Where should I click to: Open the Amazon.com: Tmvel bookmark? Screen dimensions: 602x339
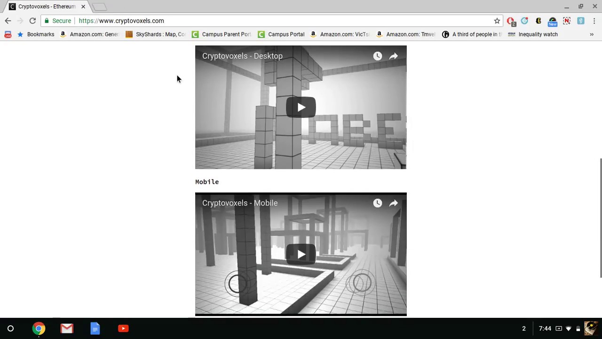(x=406, y=34)
